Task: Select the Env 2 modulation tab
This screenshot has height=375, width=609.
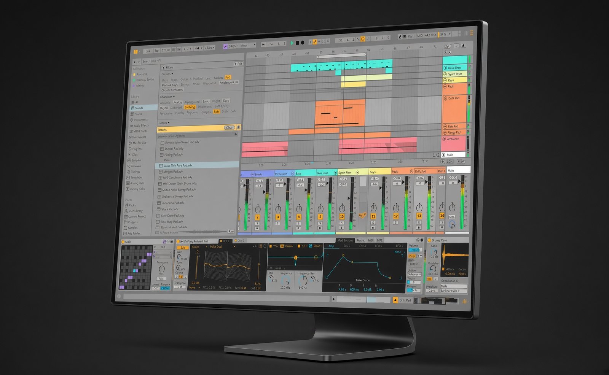Action: (x=347, y=246)
